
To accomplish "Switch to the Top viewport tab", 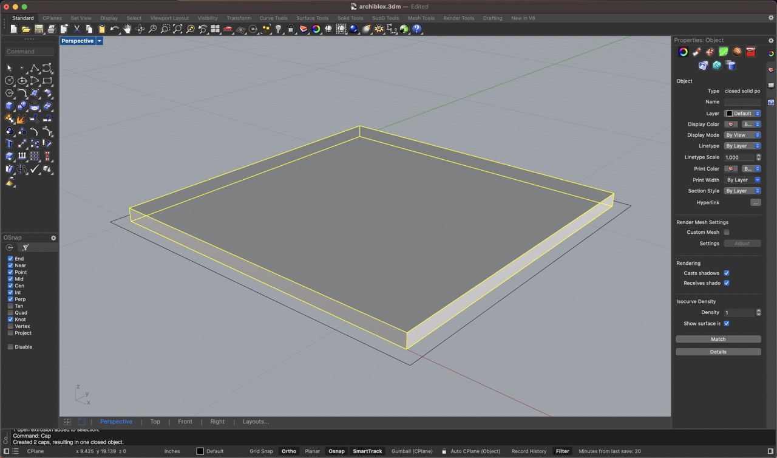I will [x=155, y=422].
